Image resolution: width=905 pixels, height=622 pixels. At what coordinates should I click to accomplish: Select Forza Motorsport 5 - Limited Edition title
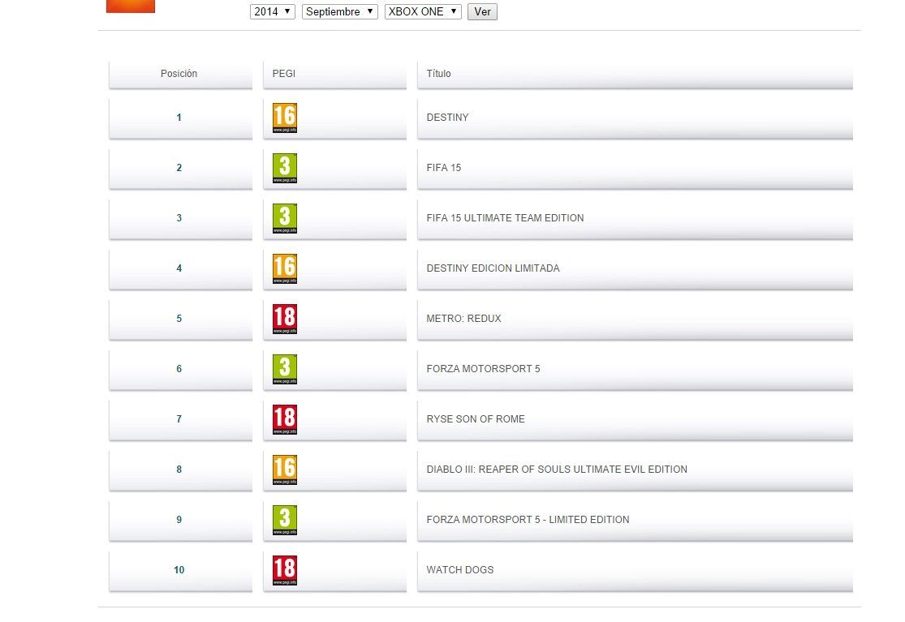tap(528, 520)
